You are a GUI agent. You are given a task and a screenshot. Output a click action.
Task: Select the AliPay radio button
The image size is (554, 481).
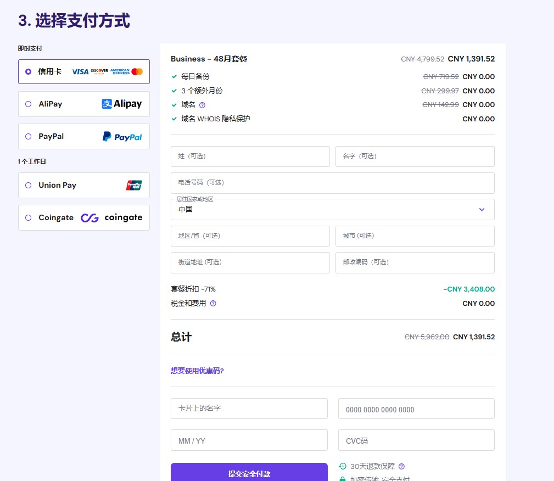pyautogui.click(x=28, y=104)
